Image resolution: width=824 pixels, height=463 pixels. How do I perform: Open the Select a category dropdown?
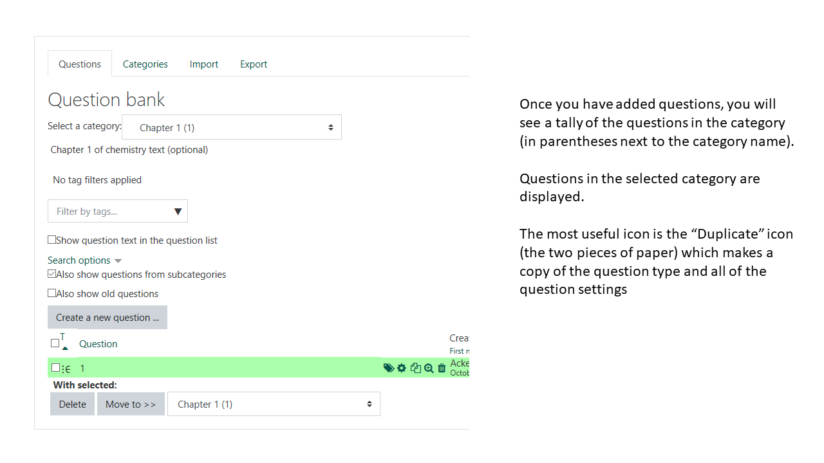click(232, 127)
